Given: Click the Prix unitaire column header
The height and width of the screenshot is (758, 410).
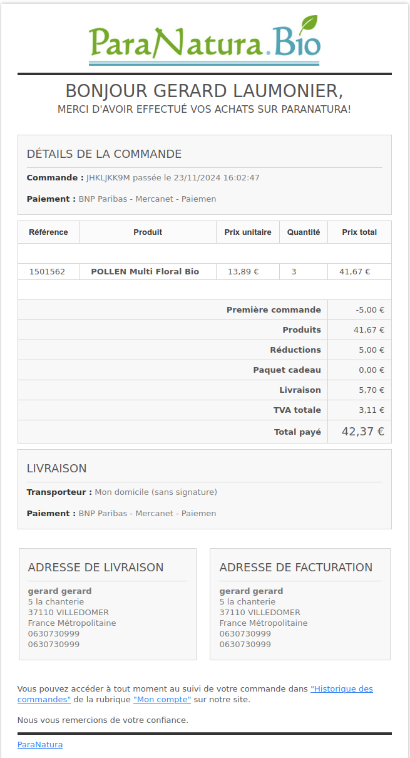Looking at the screenshot, I should click(248, 232).
